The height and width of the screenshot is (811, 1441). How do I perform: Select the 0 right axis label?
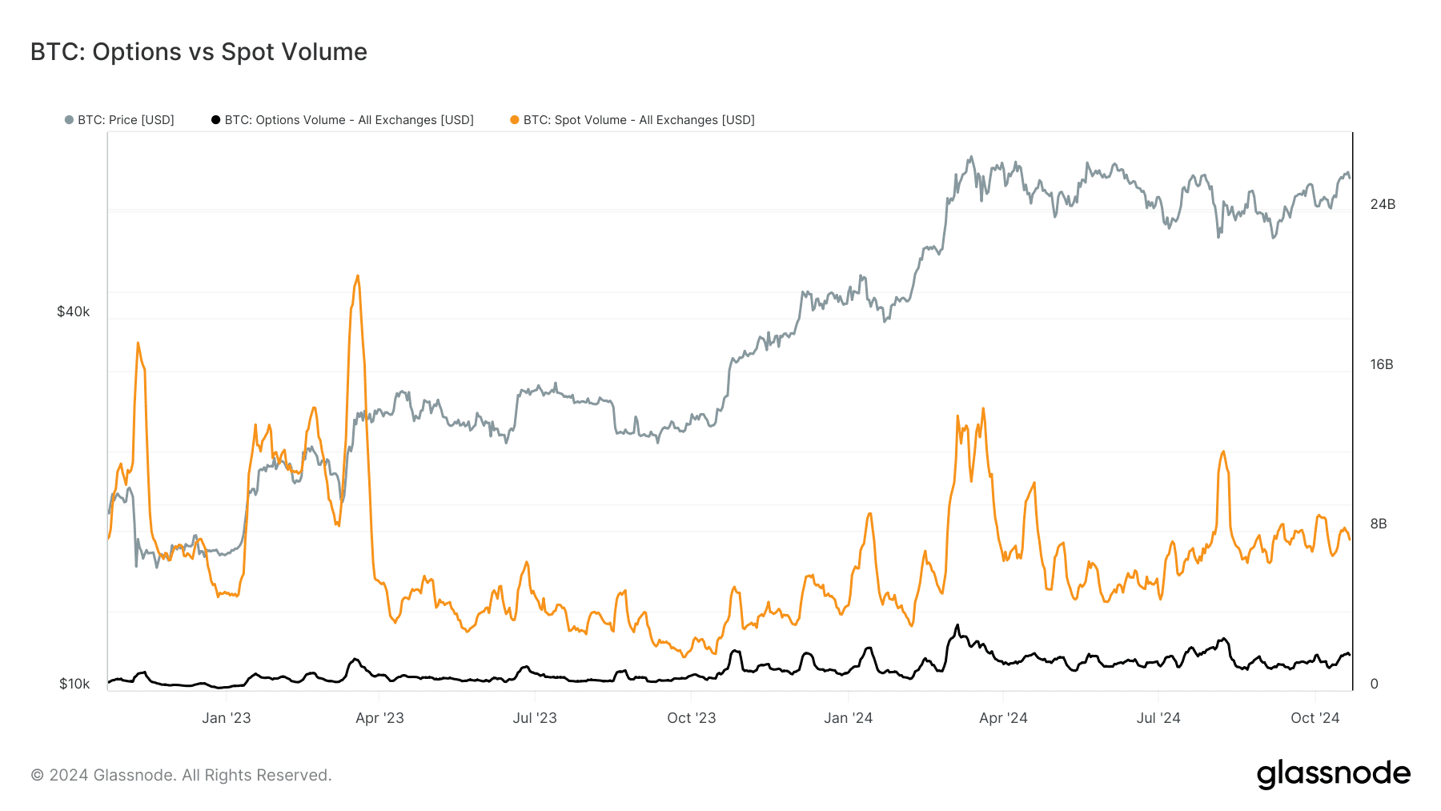1375,684
